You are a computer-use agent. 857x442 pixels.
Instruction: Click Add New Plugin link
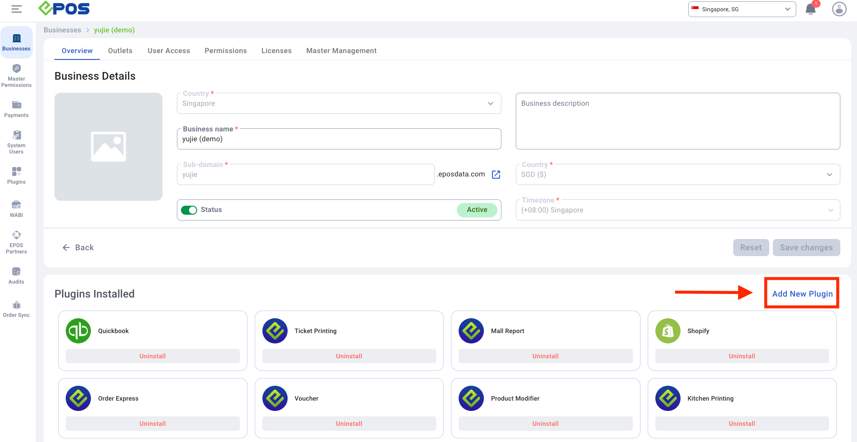[803, 294]
